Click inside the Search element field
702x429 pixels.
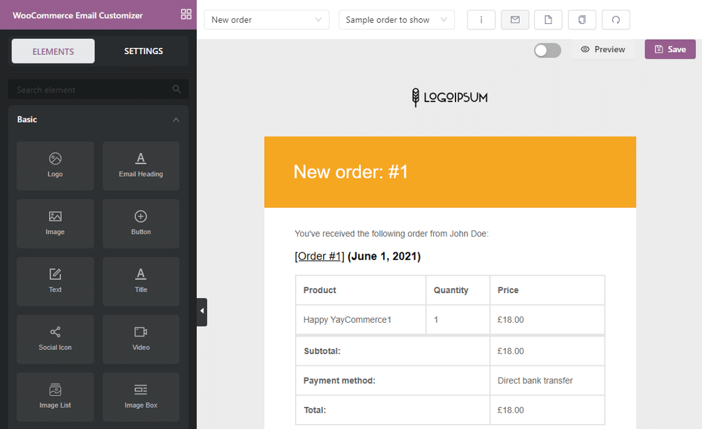tap(88, 89)
